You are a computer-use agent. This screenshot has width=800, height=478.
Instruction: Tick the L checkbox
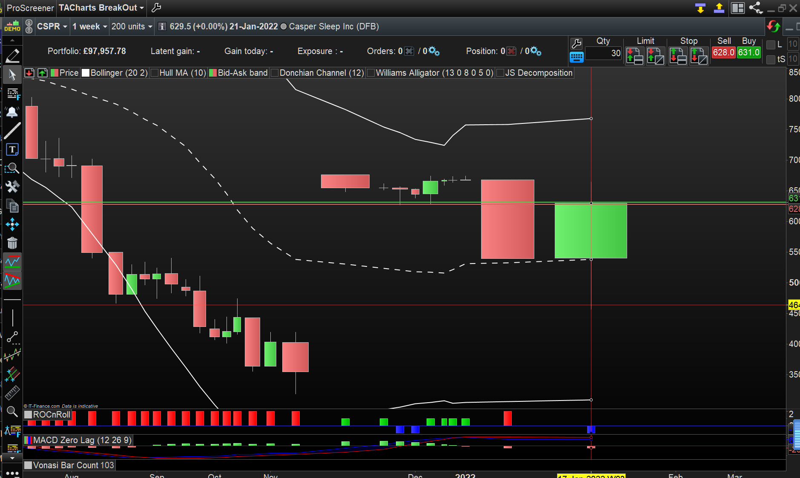coord(771,45)
